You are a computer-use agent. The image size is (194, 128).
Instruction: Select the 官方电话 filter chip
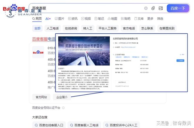(x=129, y=29)
